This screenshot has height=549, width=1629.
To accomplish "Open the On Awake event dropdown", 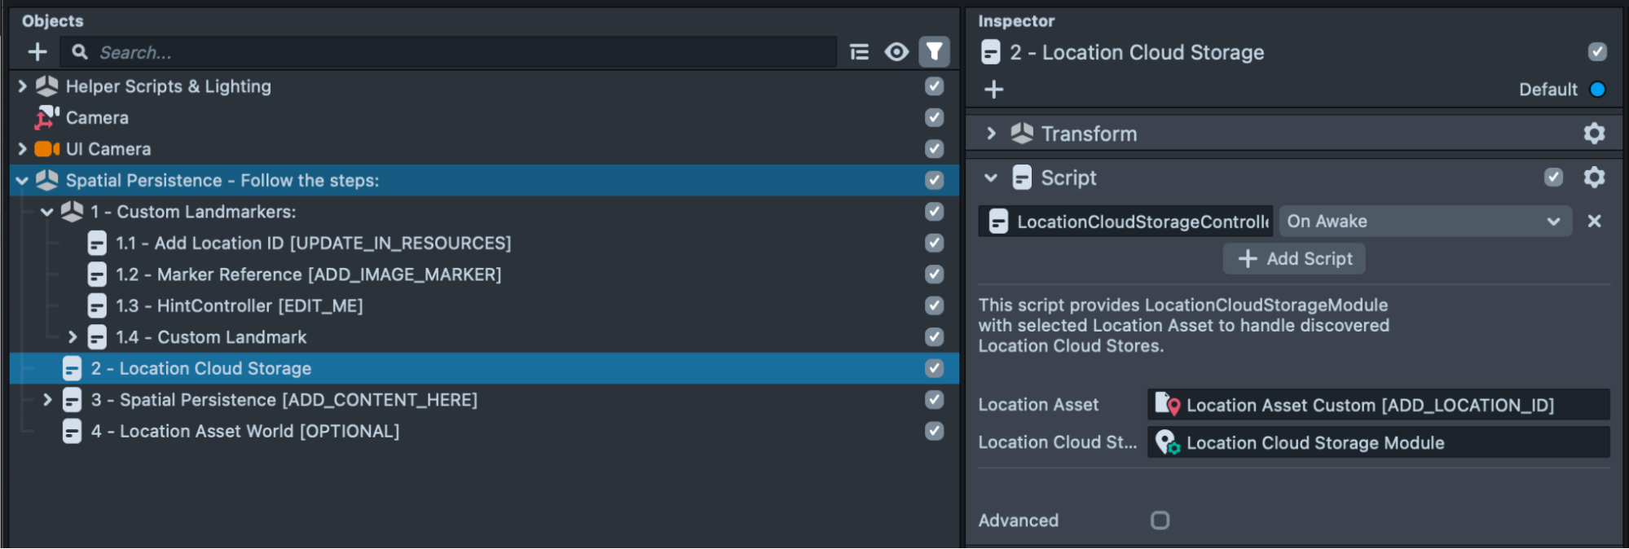I will coord(1424,222).
